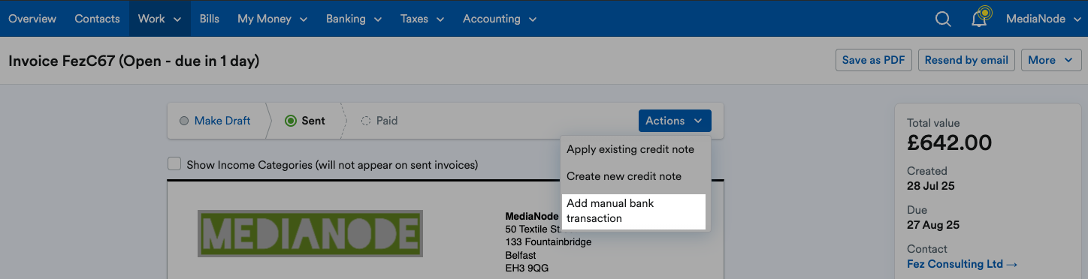The width and height of the screenshot is (1088, 279).
Task: Click the £642.00 total value
Action: pos(950,142)
